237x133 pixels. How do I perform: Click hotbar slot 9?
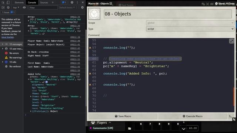pos(166,126)
